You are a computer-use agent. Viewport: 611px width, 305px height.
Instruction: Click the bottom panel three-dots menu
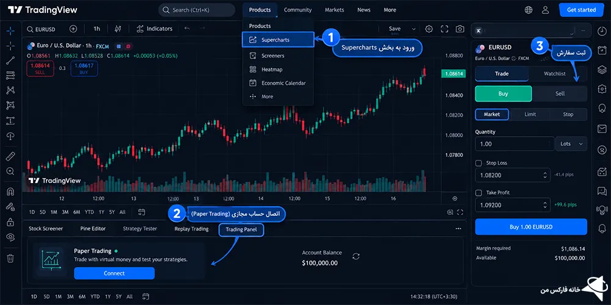point(458,229)
